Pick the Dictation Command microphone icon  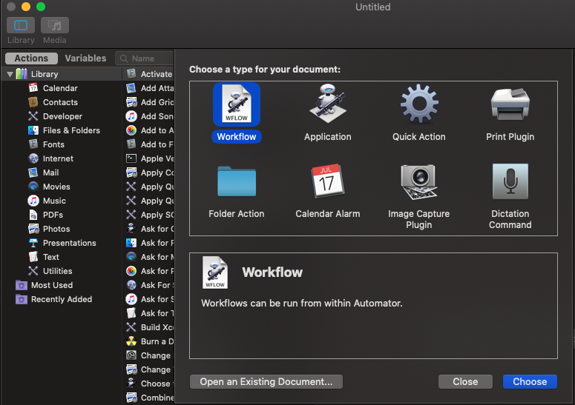coord(510,181)
